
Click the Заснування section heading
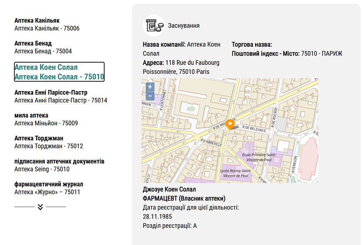pyautogui.click(x=183, y=26)
